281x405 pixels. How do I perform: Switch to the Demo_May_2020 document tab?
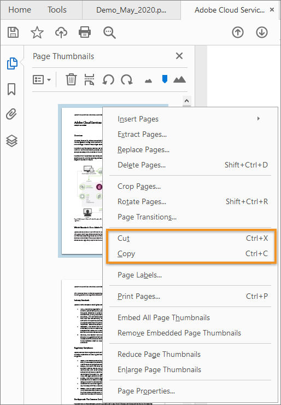pos(131,10)
